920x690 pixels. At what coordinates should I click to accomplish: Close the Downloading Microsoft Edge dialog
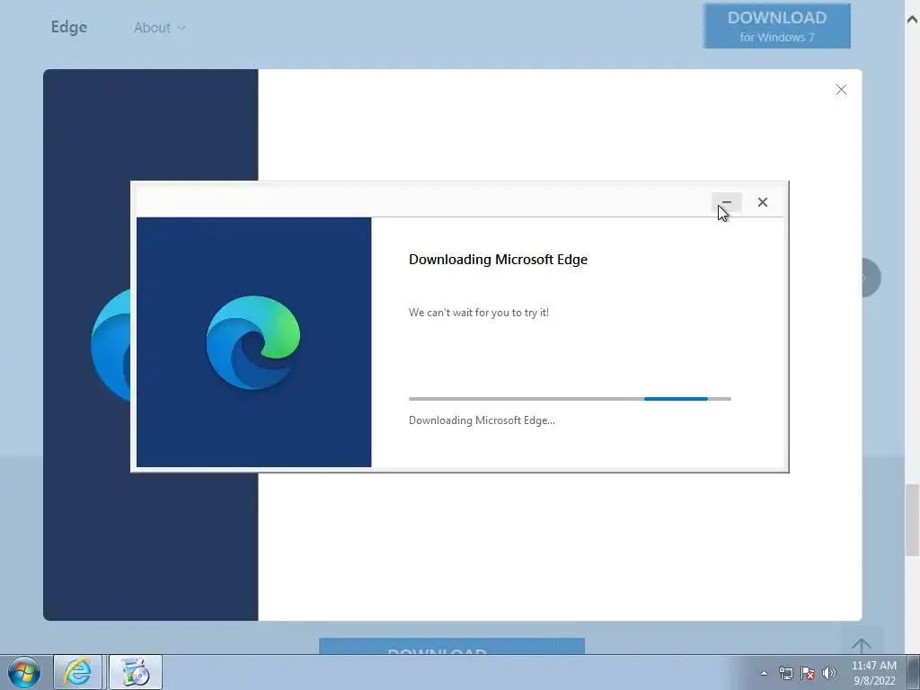coord(762,202)
